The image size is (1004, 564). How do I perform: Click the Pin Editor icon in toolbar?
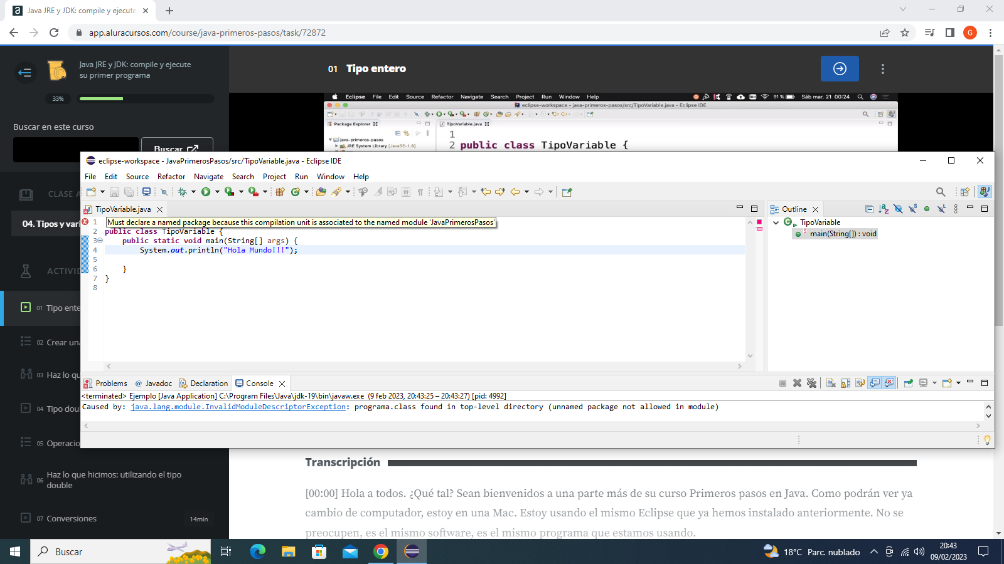click(x=567, y=192)
